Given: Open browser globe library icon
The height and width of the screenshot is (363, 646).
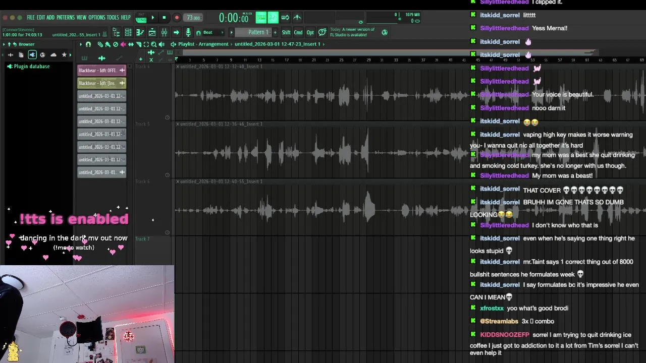Looking at the screenshot, I should coord(42,54).
